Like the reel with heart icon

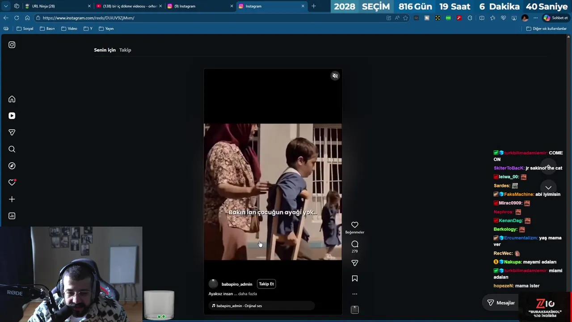click(355, 225)
